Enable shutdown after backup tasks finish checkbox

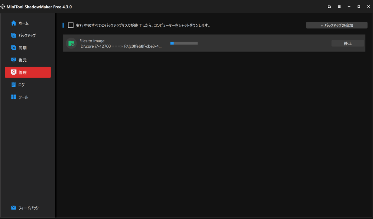tap(71, 26)
